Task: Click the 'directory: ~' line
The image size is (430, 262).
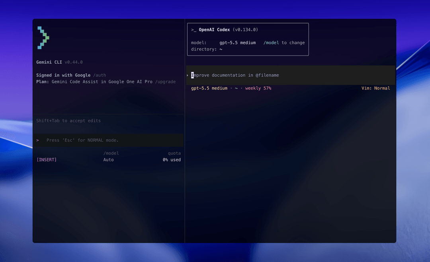Action: click(x=207, y=49)
